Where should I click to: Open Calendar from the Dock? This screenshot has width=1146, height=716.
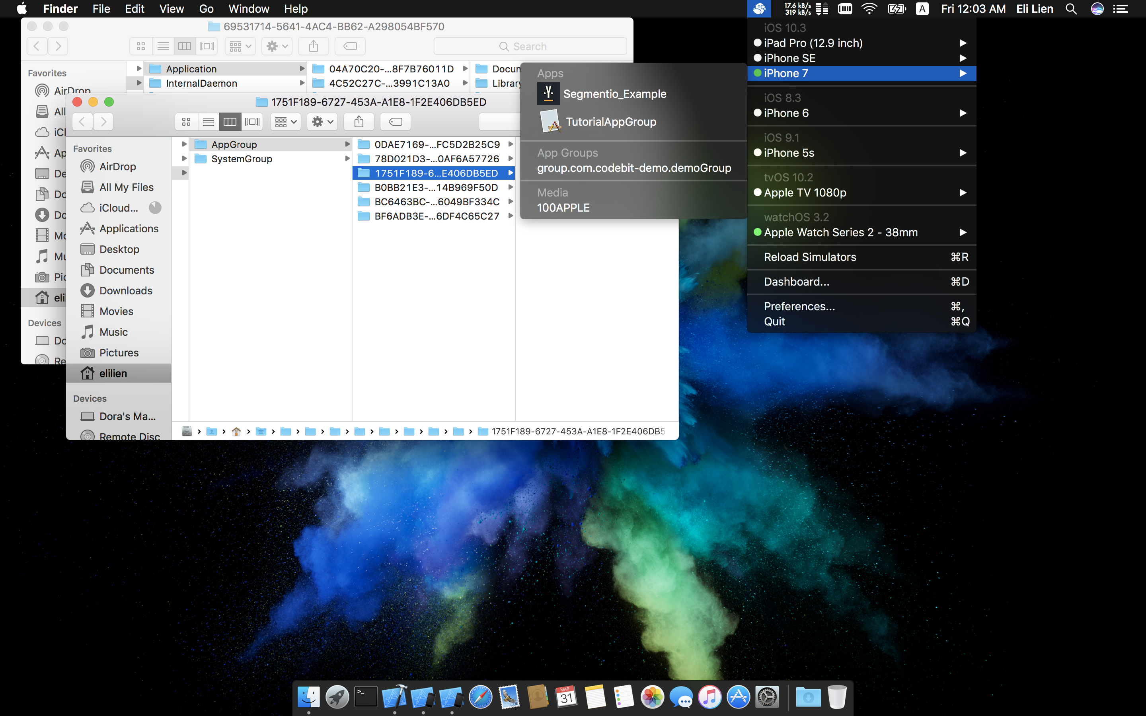566,697
